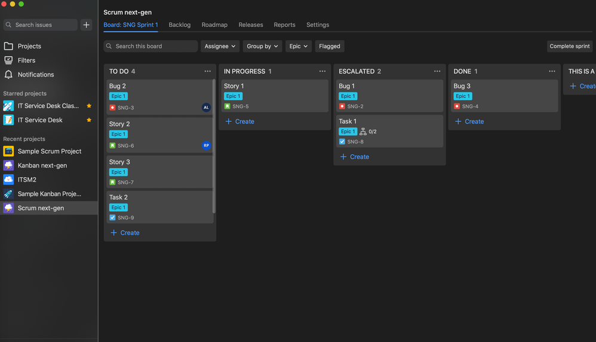The image size is (596, 342).
Task: Click task type icon next to SNG-8
Action: [342, 142]
